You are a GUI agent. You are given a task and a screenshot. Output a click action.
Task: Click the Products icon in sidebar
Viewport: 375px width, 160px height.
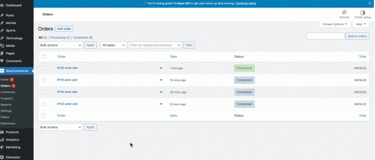click(x=2, y=132)
